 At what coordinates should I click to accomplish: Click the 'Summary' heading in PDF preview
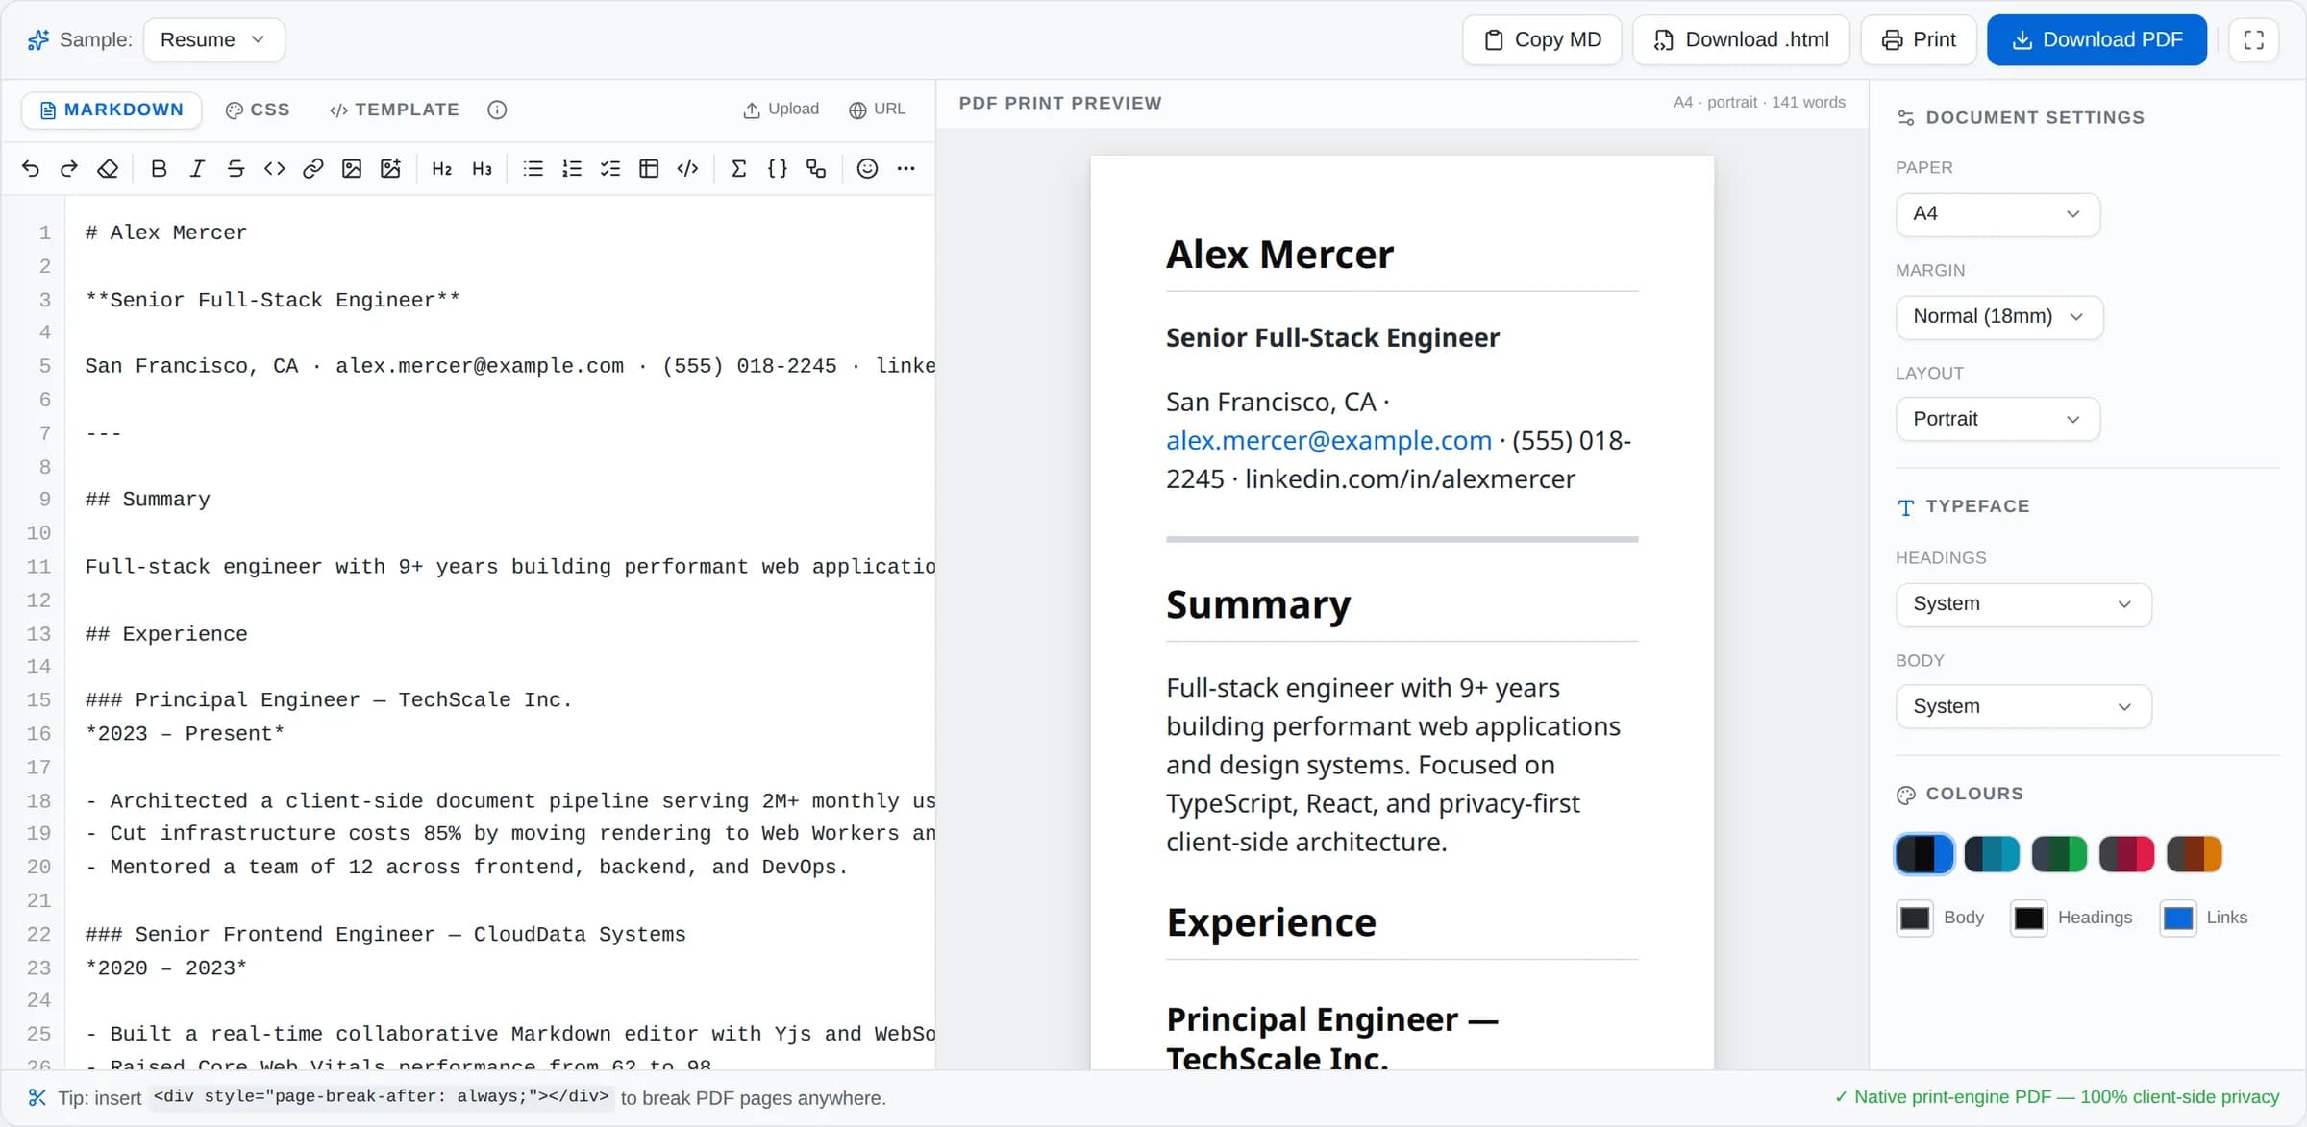tap(1258, 605)
